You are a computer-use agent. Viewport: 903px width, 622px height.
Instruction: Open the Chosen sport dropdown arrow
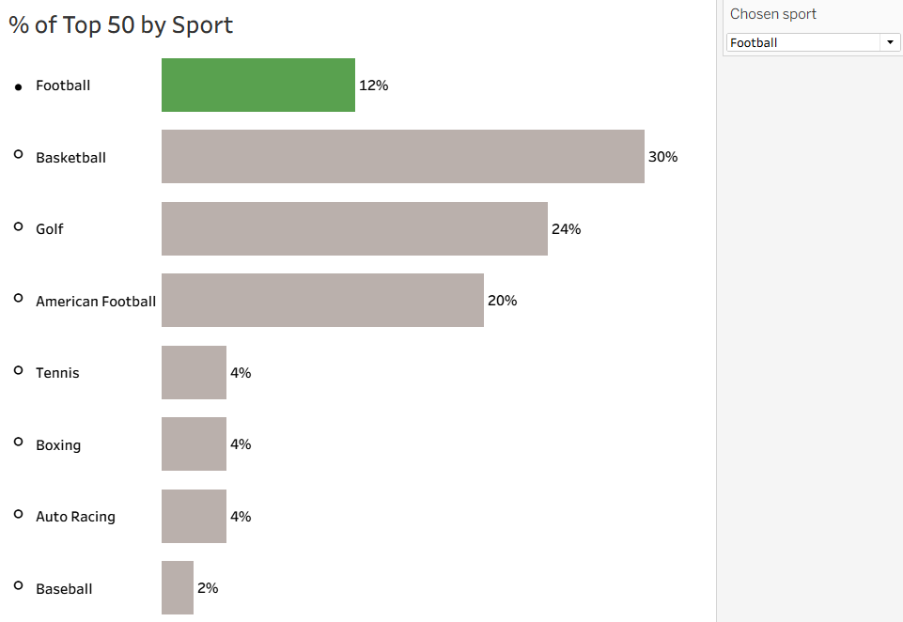click(889, 42)
